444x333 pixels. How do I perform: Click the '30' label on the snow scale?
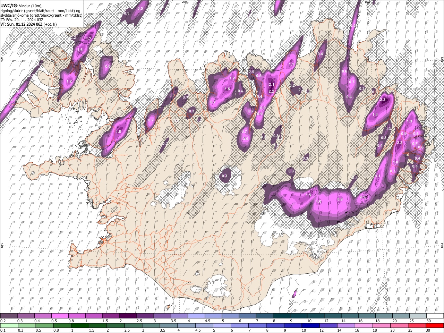tap(428, 321)
